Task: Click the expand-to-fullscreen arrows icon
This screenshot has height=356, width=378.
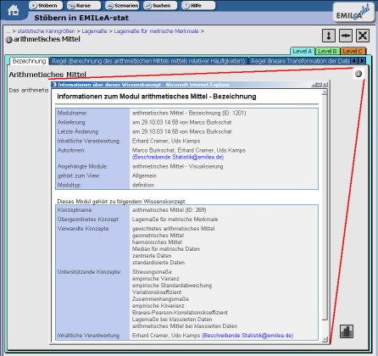Action: pos(363,36)
